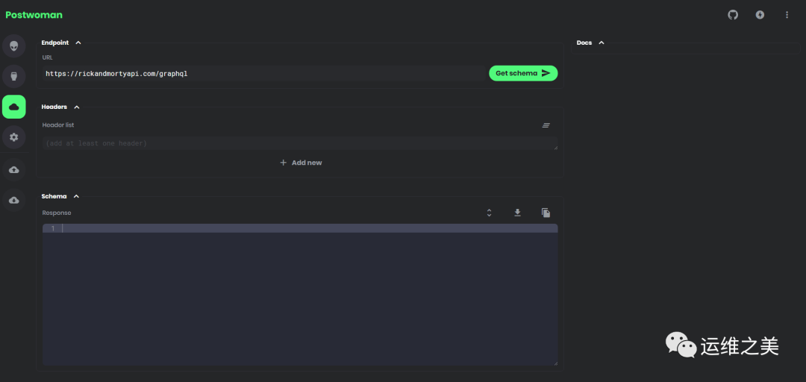806x382 pixels.
Task: Click the "Response" label
Action: pyautogui.click(x=57, y=213)
